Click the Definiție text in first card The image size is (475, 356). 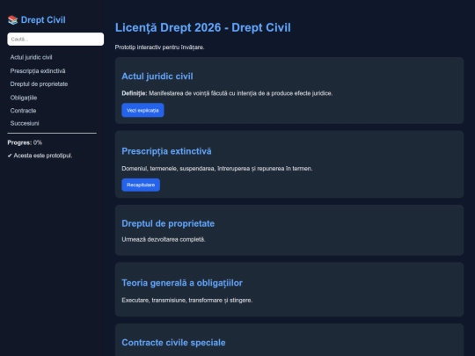tap(227, 93)
